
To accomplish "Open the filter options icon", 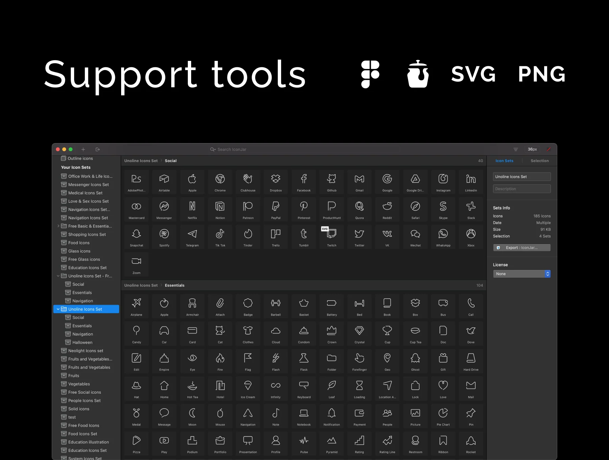I will coord(516,149).
